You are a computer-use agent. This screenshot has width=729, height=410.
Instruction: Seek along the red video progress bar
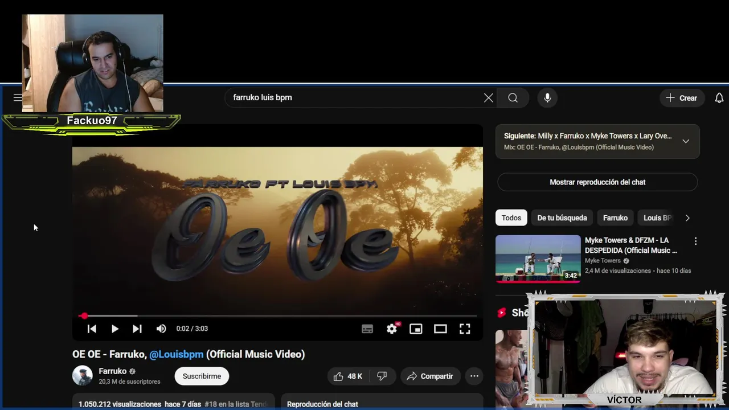(278, 315)
